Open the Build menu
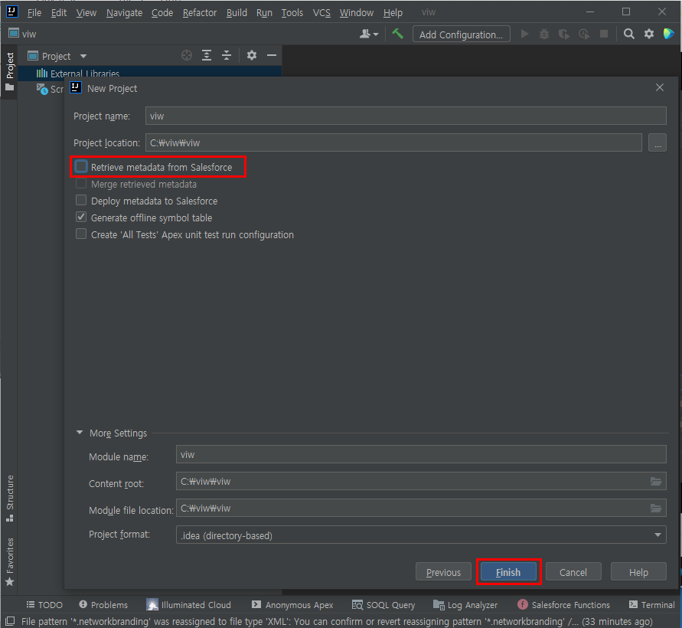682x628 pixels. coord(237,12)
